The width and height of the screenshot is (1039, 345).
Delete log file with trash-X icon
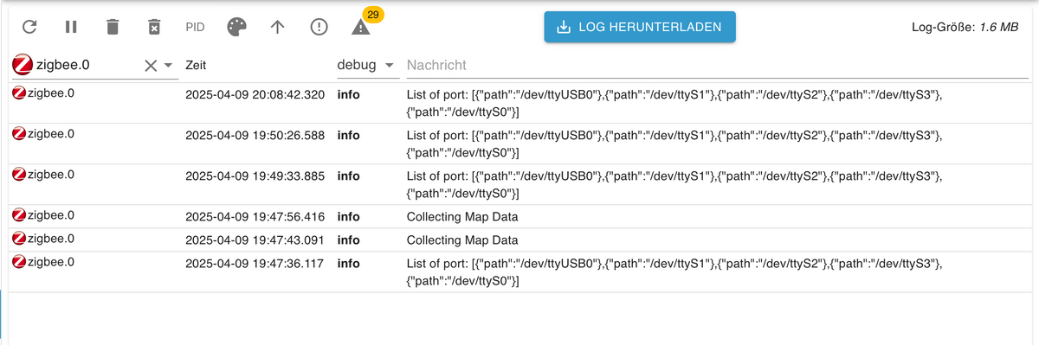tap(153, 27)
